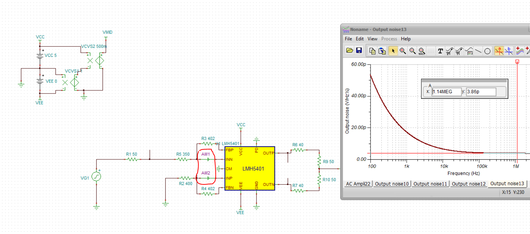Paste from clipboard toolbar icon
The image size is (530, 234).
click(x=382, y=51)
